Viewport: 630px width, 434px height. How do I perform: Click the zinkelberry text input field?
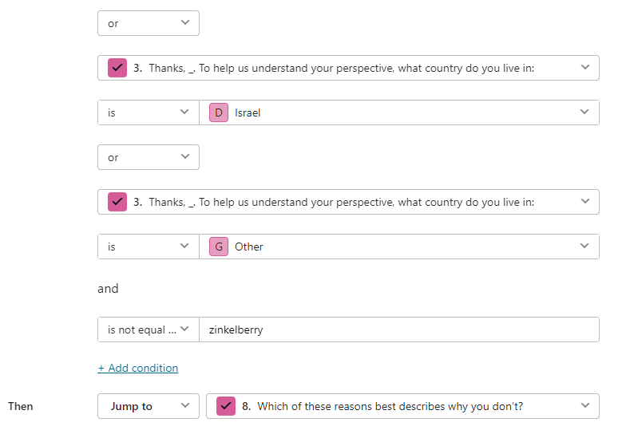[399, 329]
